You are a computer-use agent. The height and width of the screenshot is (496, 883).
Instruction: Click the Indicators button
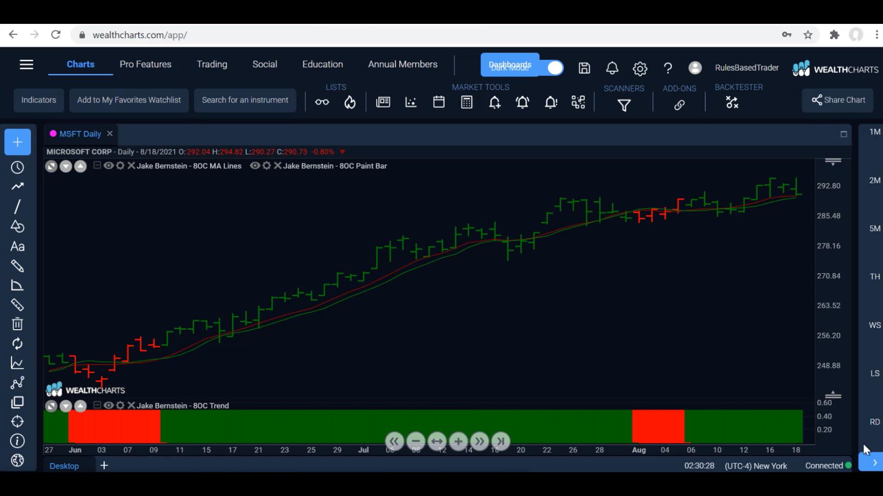(x=39, y=100)
